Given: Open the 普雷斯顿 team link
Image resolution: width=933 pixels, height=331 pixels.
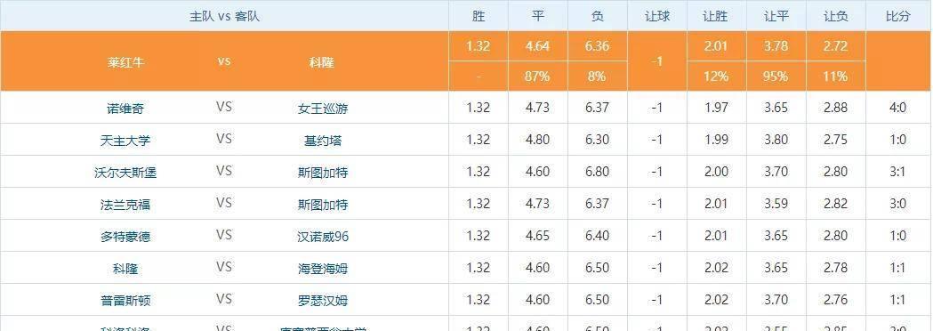Looking at the screenshot, I should coord(125,301).
